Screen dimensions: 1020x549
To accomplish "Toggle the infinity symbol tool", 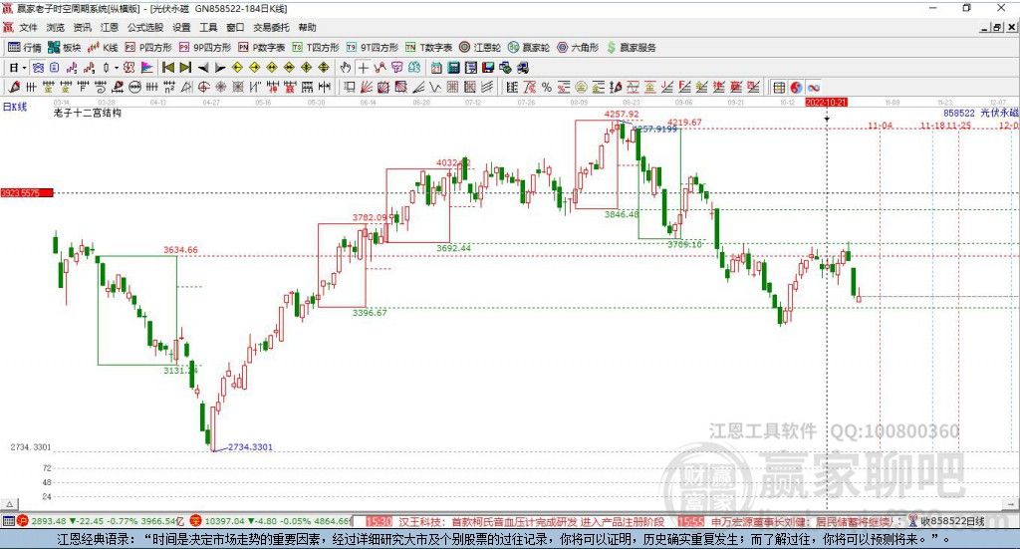I will pos(814,87).
